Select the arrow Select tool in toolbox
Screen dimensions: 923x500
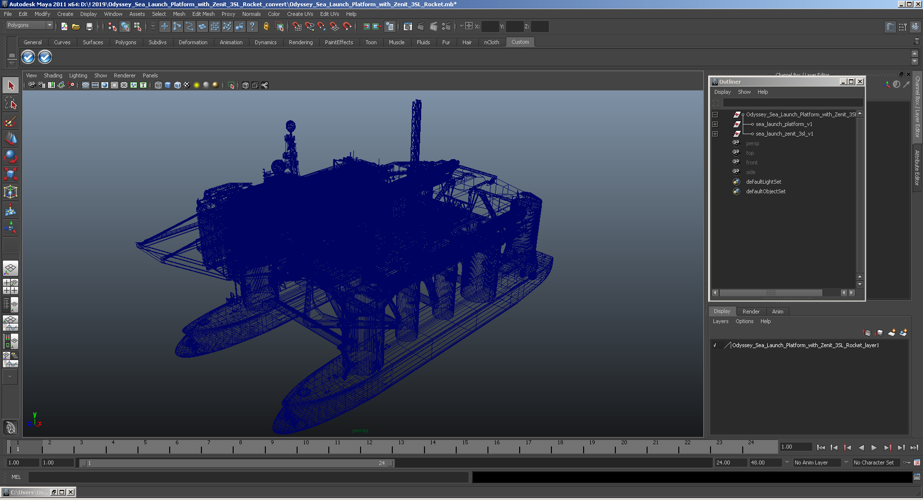[x=11, y=86]
